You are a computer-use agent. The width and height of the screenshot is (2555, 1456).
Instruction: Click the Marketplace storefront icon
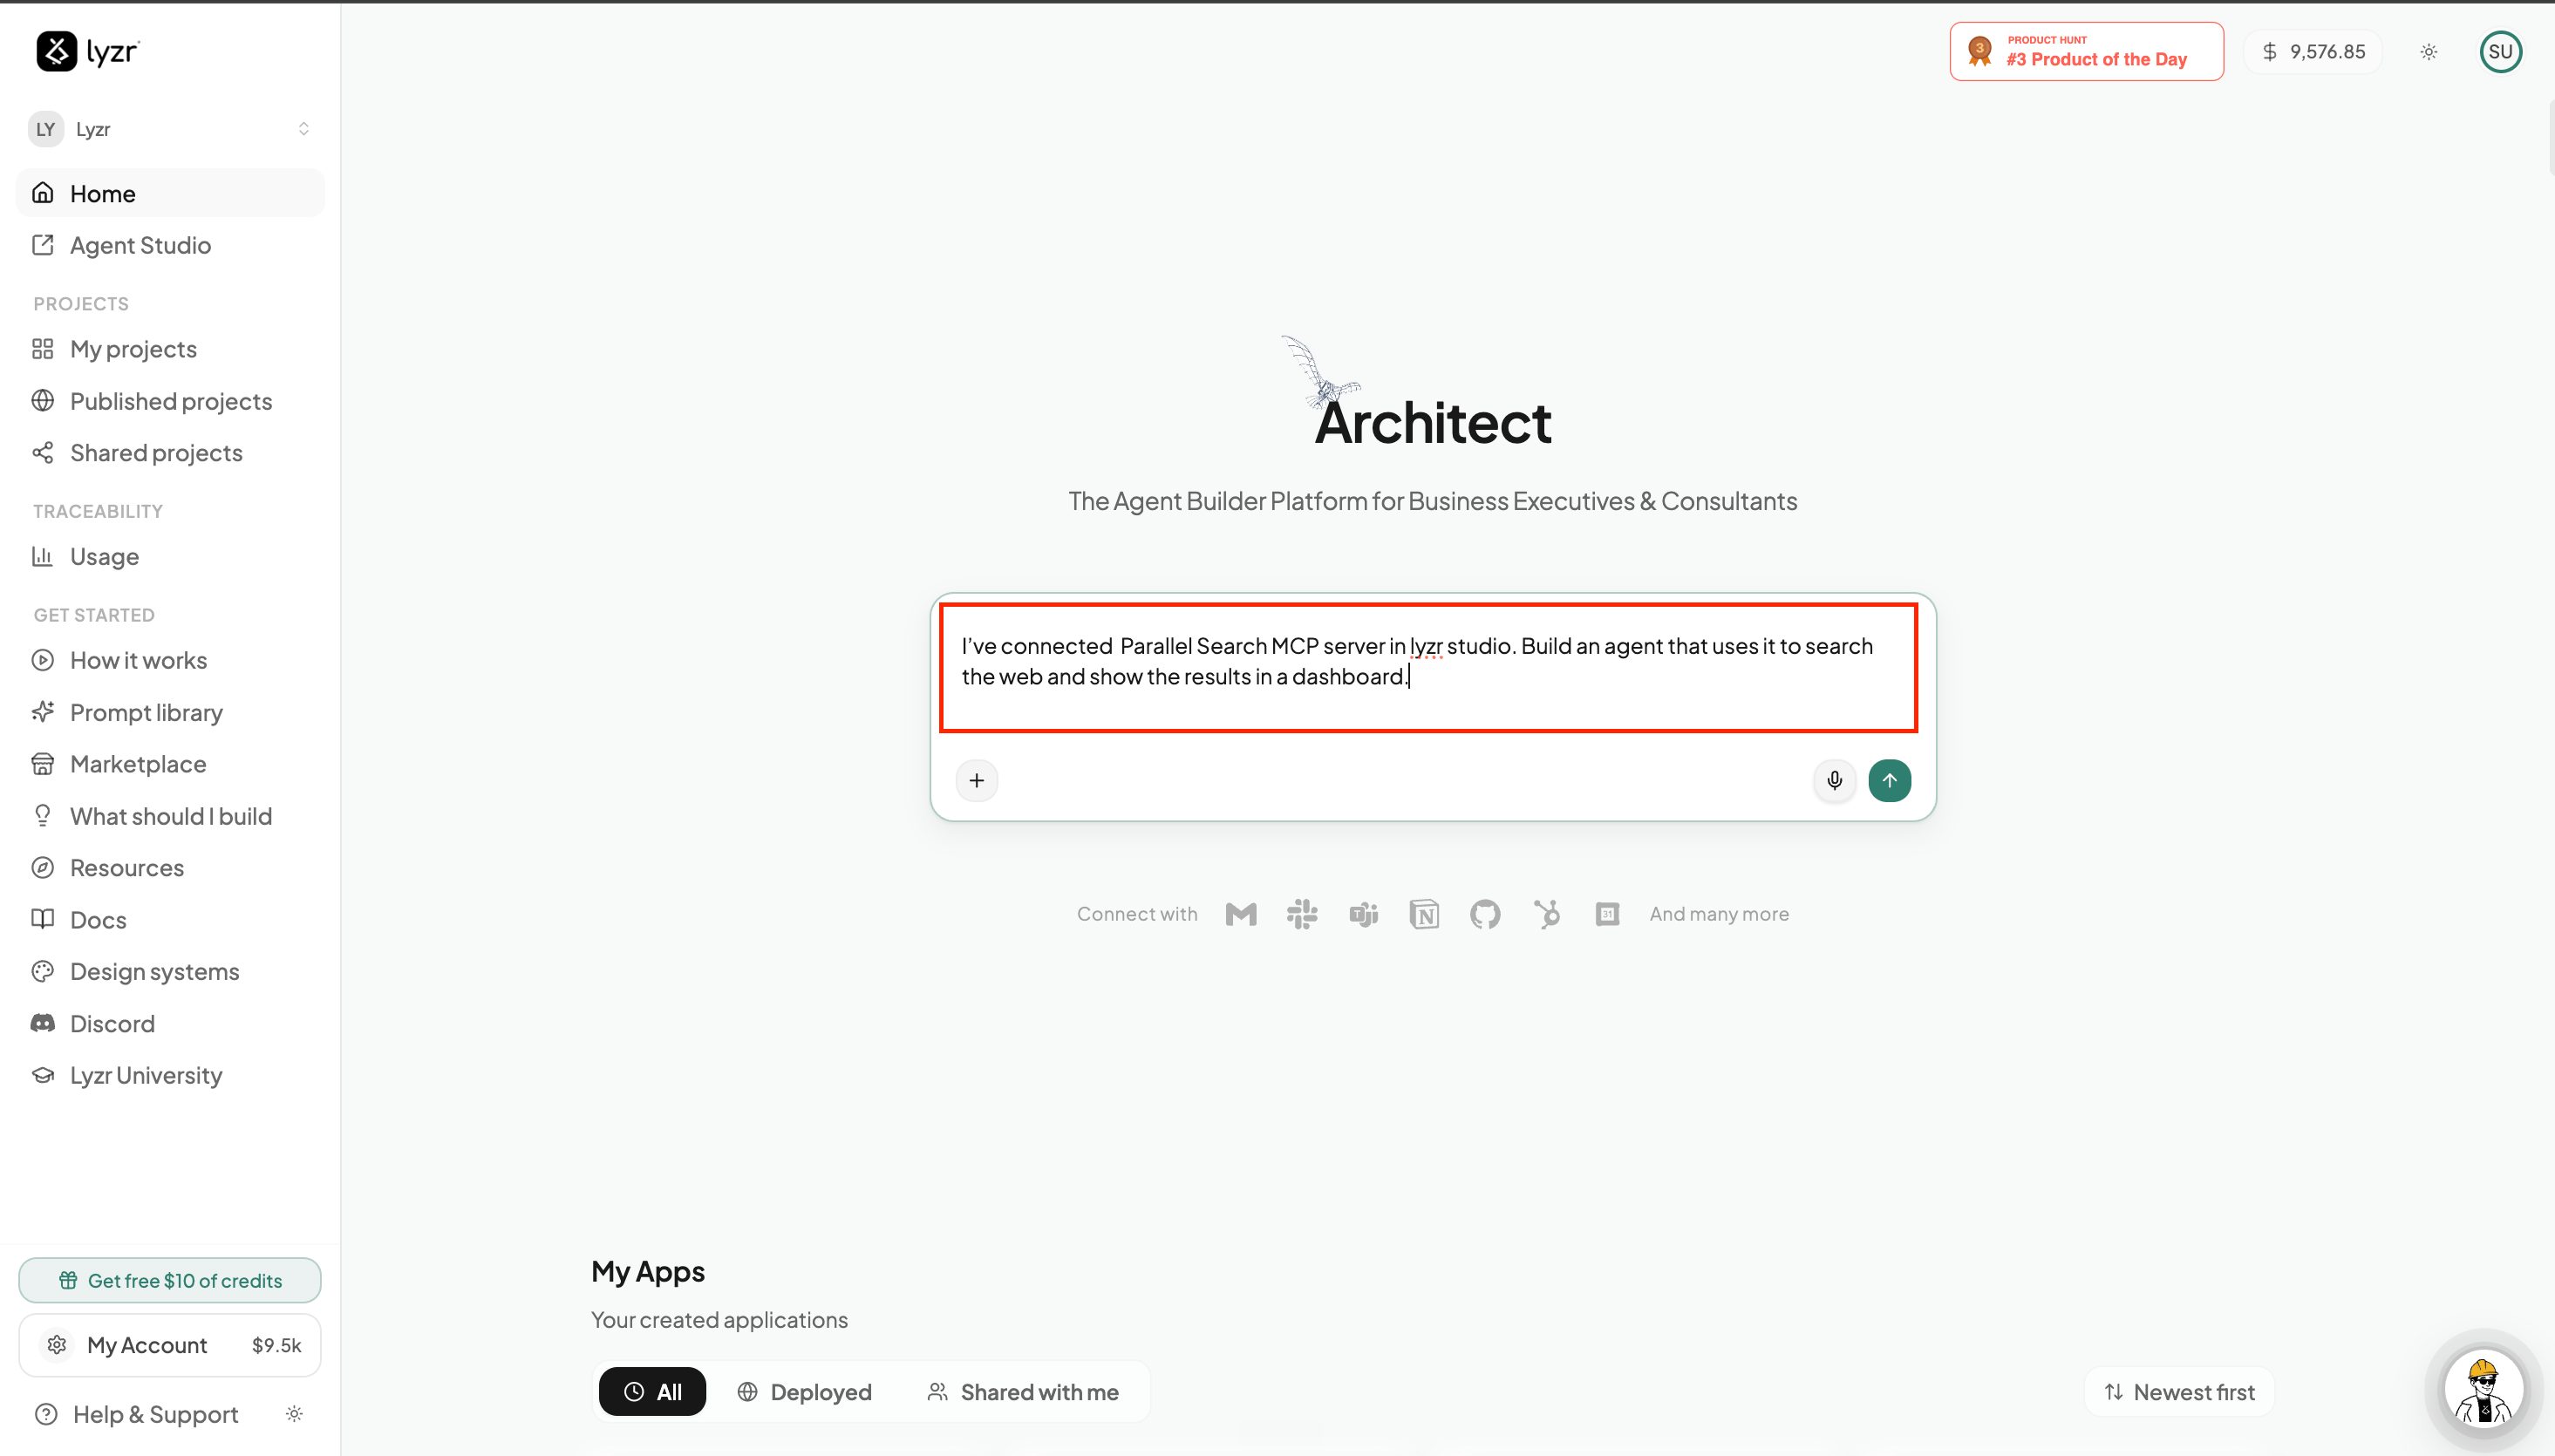click(42, 764)
